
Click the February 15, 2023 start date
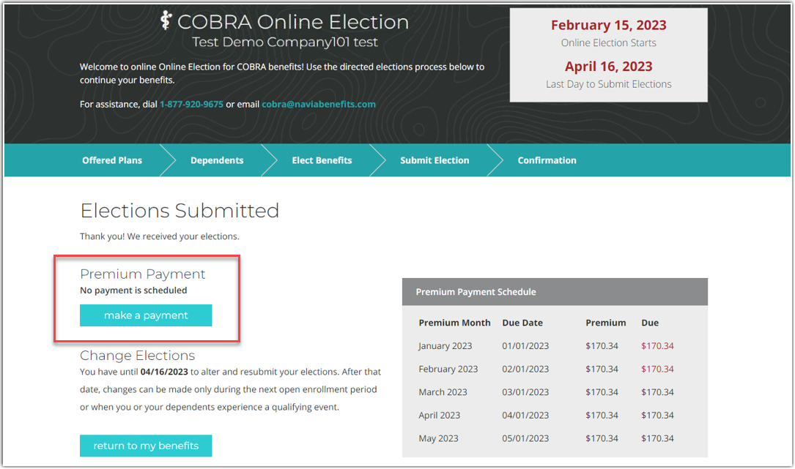(x=608, y=26)
